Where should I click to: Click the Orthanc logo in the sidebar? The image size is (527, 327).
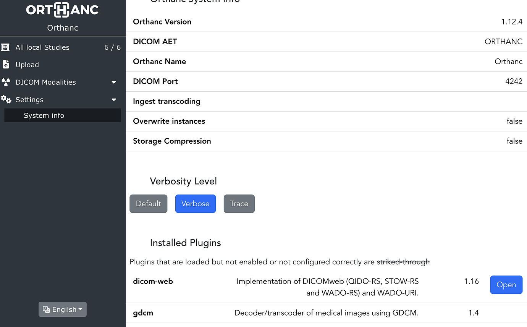pyautogui.click(x=62, y=10)
